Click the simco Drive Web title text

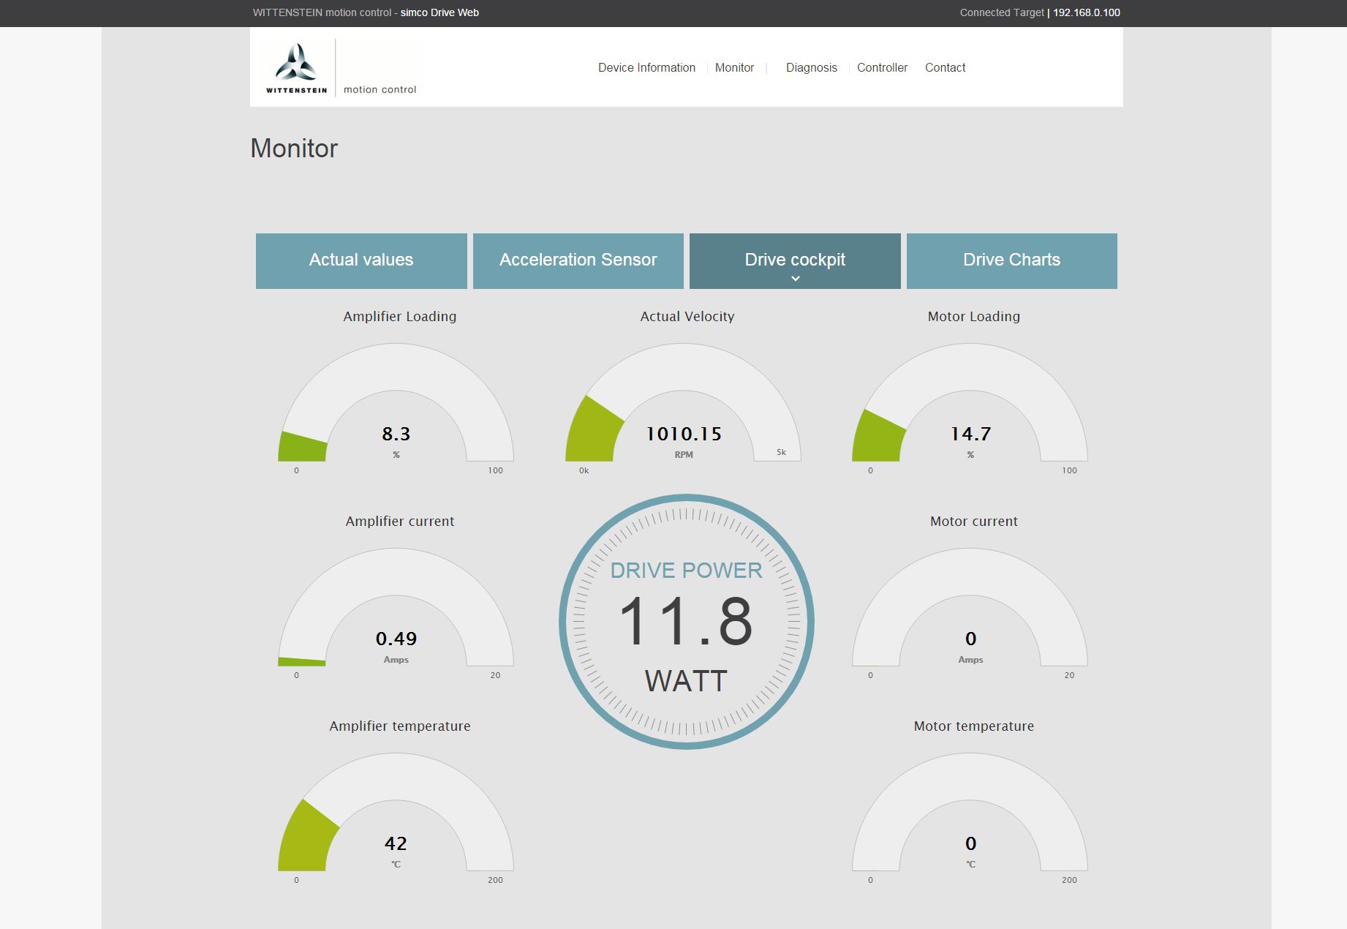(x=439, y=12)
